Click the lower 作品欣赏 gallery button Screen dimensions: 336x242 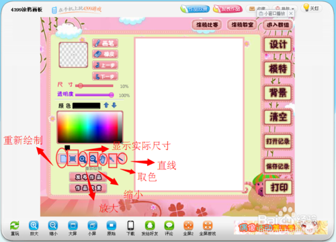point(88,188)
